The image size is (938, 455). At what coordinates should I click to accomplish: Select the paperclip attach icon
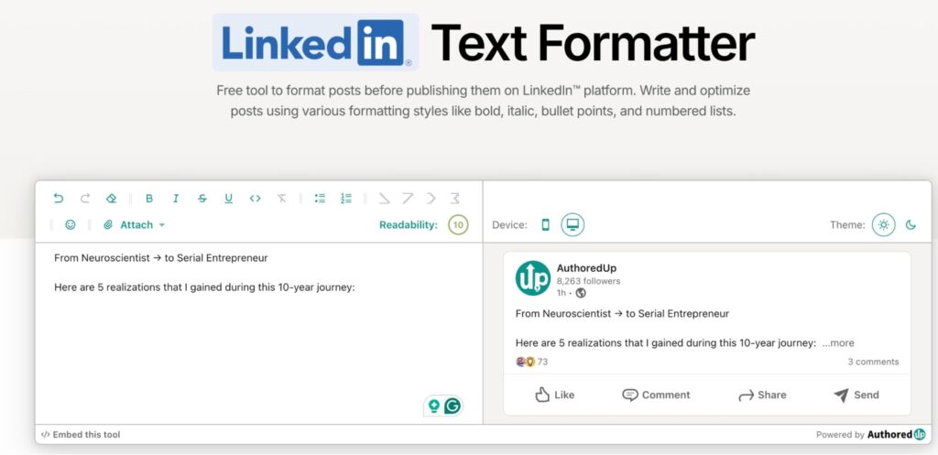pyautogui.click(x=108, y=225)
